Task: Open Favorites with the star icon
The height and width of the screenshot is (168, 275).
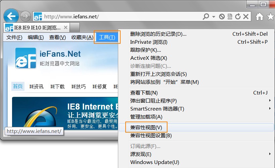Action: tap(271, 17)
